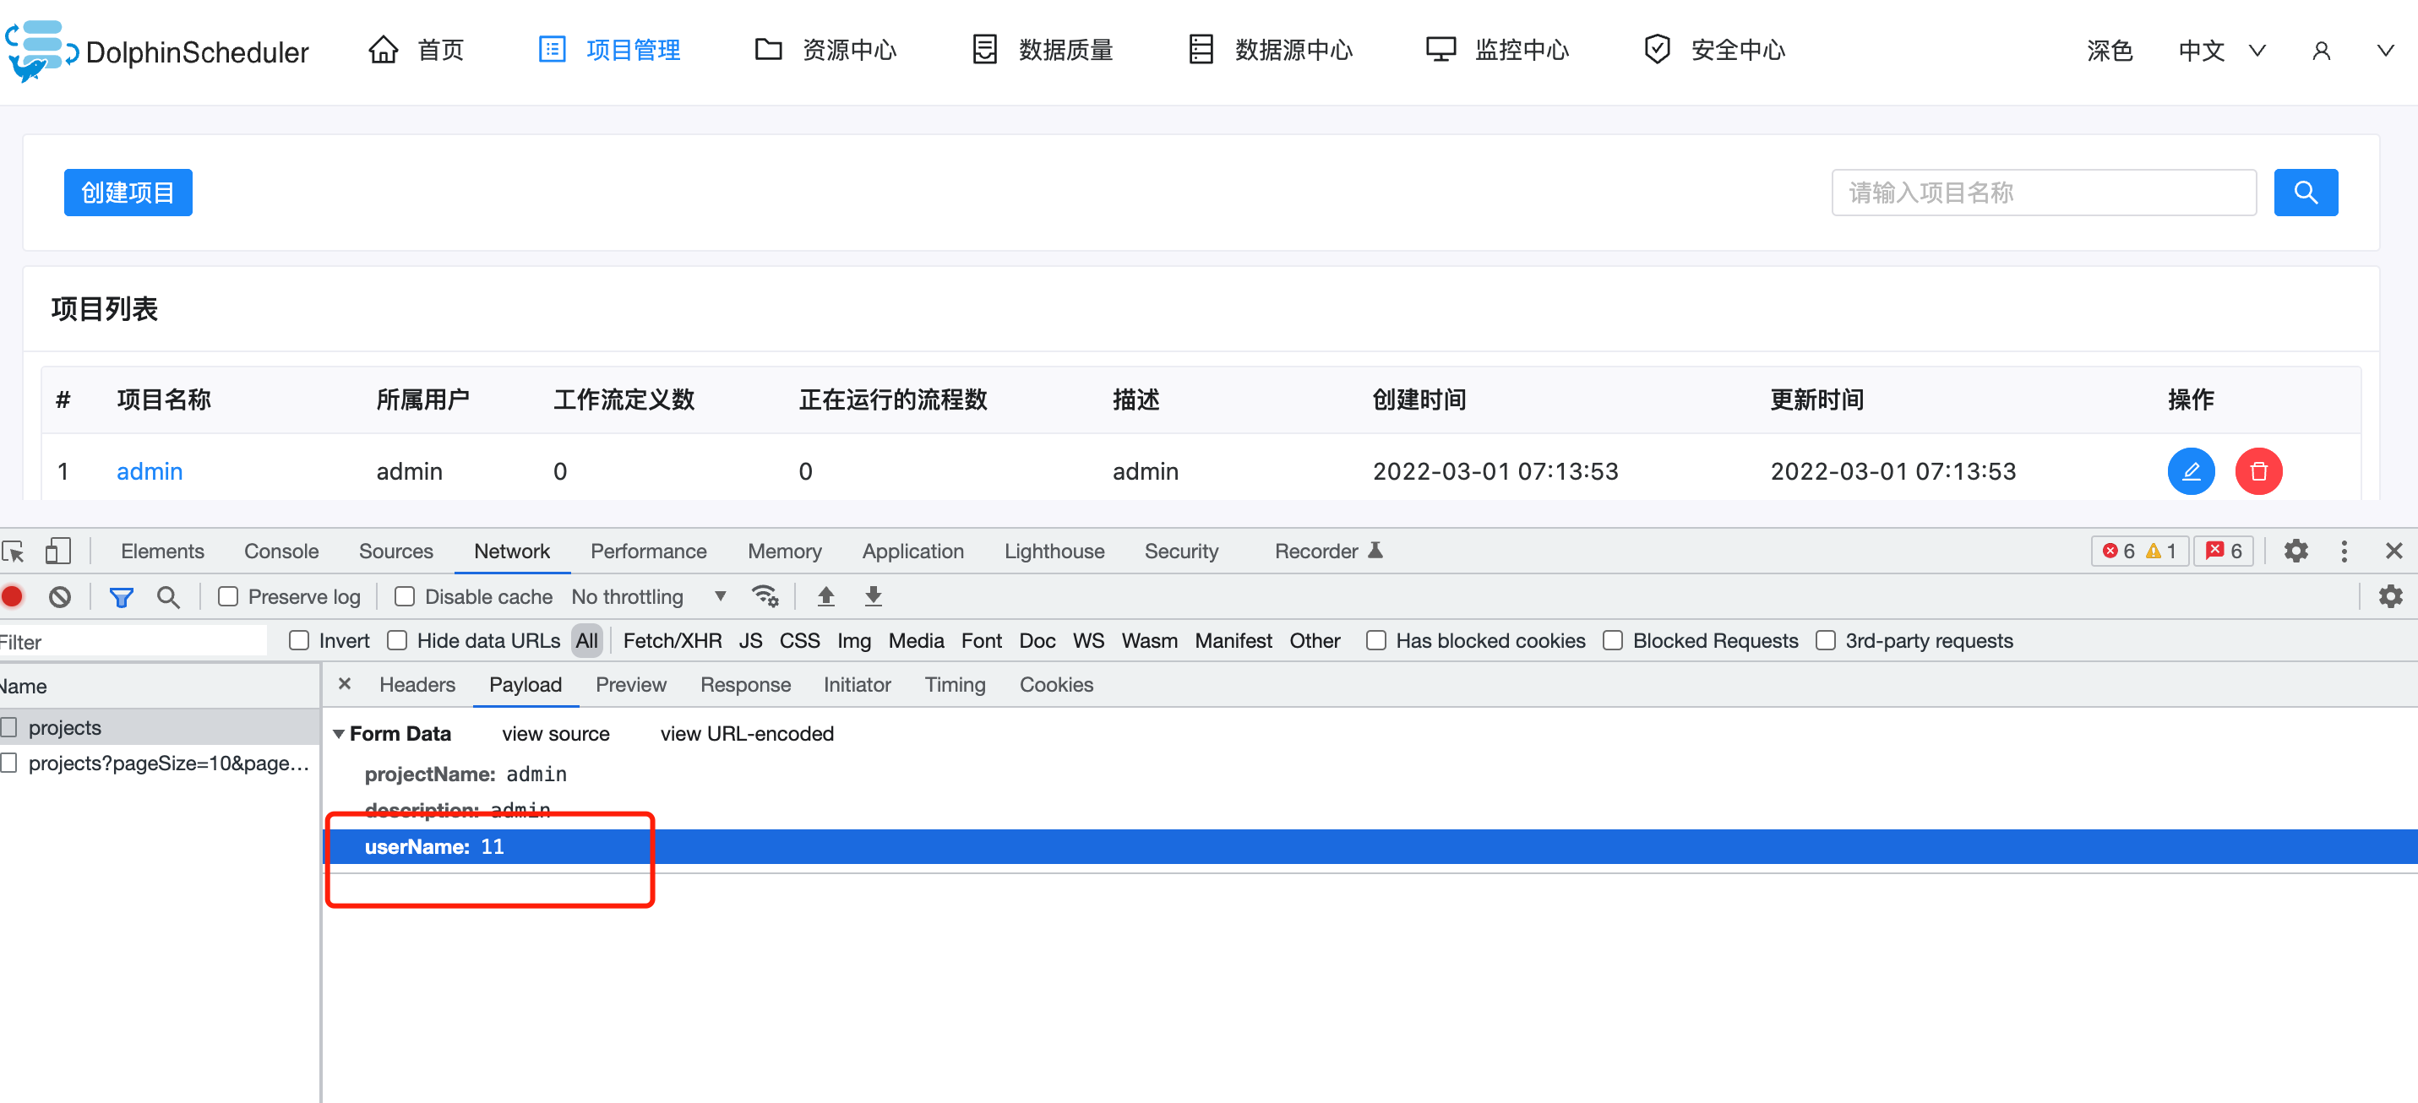Click the 安全中心 security shield icon
The width and height of the screenshot is (2418, 1103).
pos(1657,49)
